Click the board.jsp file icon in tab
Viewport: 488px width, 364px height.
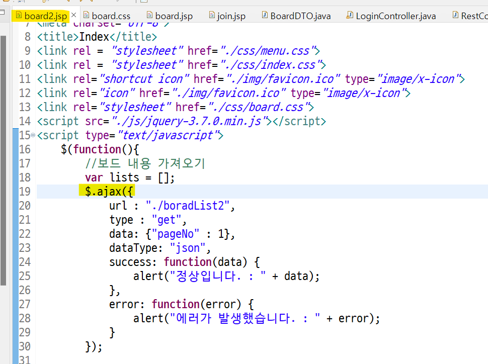click(x=150, y=15)
